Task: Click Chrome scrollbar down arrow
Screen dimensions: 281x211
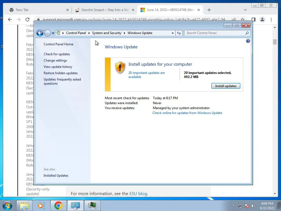Action: click(x=275, y=194)
